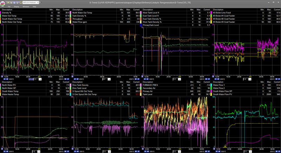Click the red current value of S Cntr Spout Wtr
Screen dimensions: 281x153
coord(137,94)
